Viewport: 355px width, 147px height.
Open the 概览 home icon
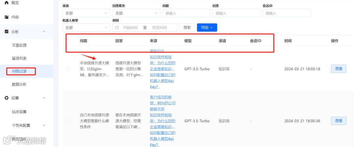(7, 3)
